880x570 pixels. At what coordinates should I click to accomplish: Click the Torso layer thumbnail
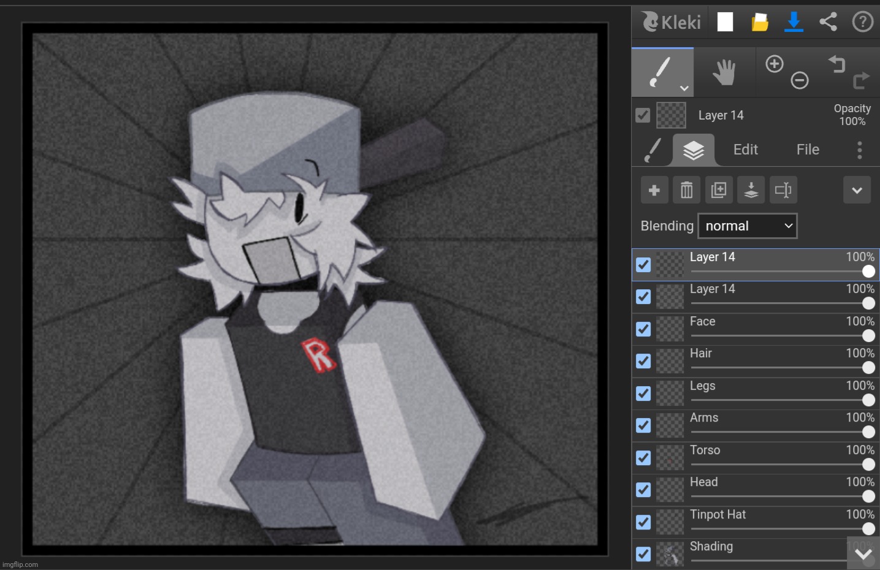click(x=670, y=458)
